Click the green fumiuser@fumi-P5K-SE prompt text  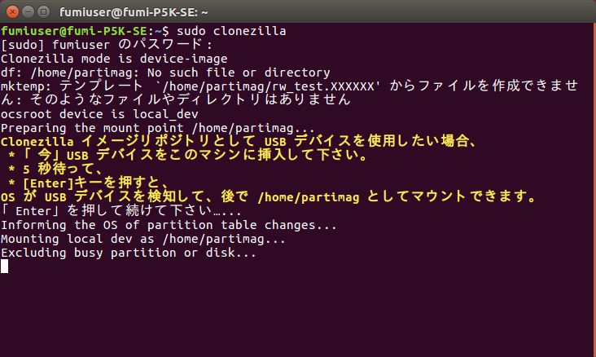[74, 31]
